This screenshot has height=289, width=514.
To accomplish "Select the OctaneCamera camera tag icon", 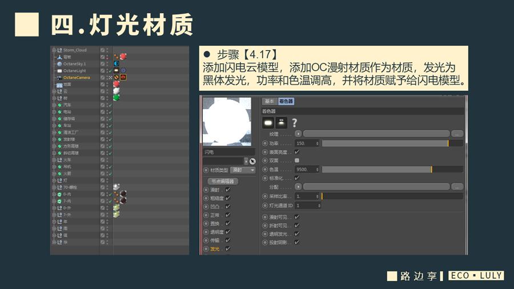I will point(123,77).
